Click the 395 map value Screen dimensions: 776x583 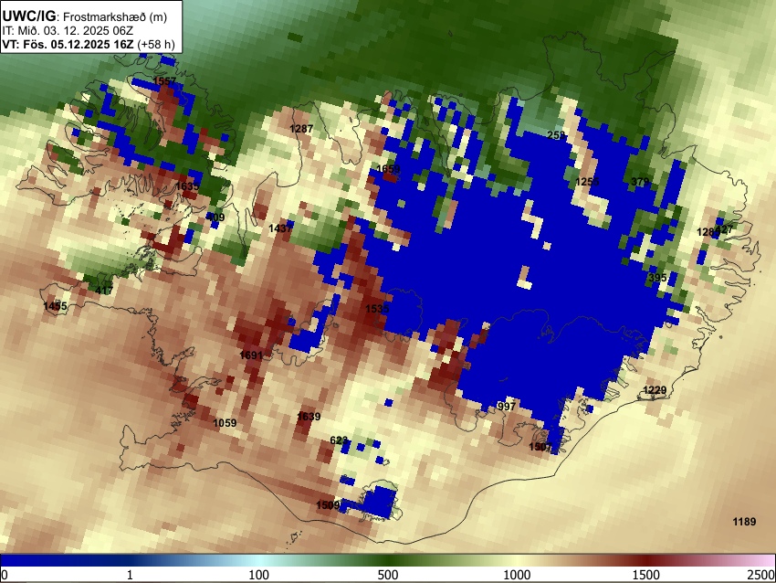657,278
